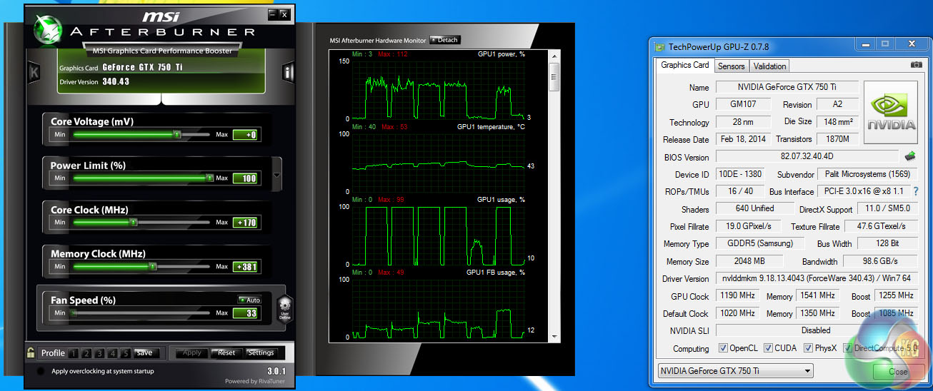
Task: Toggle the OpenCL checkbox
Action: pos(724,348)
